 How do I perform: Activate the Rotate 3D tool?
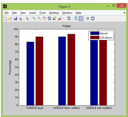49,18
